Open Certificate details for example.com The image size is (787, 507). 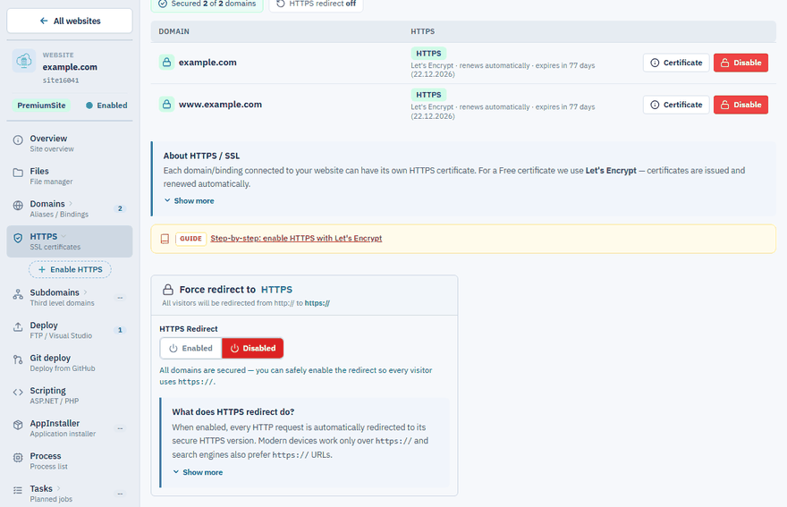676,63
